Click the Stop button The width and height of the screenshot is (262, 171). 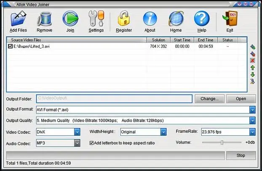(241, 155)
